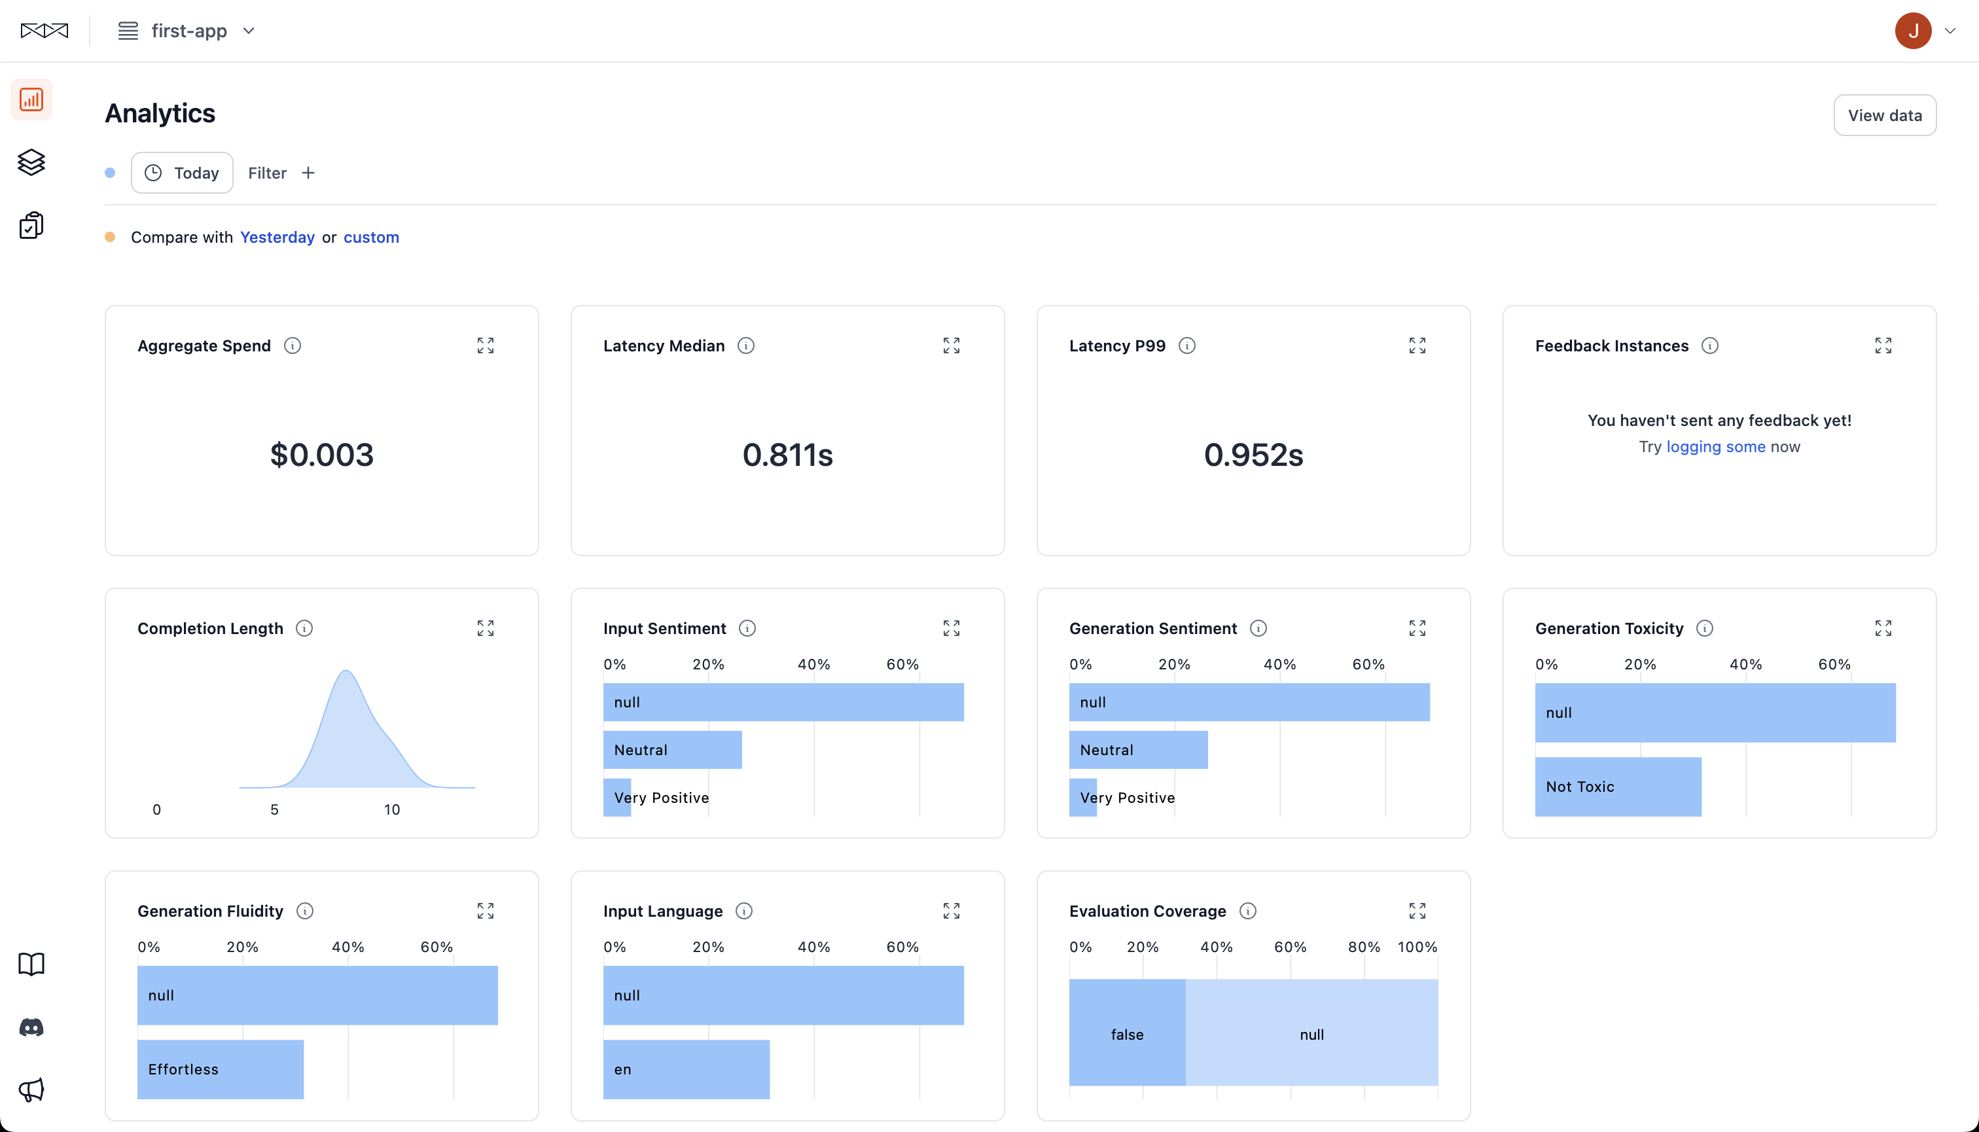Click the plus icon to add Filter
Viewport: 1979px width, 1132px height.
coord(308,173)
